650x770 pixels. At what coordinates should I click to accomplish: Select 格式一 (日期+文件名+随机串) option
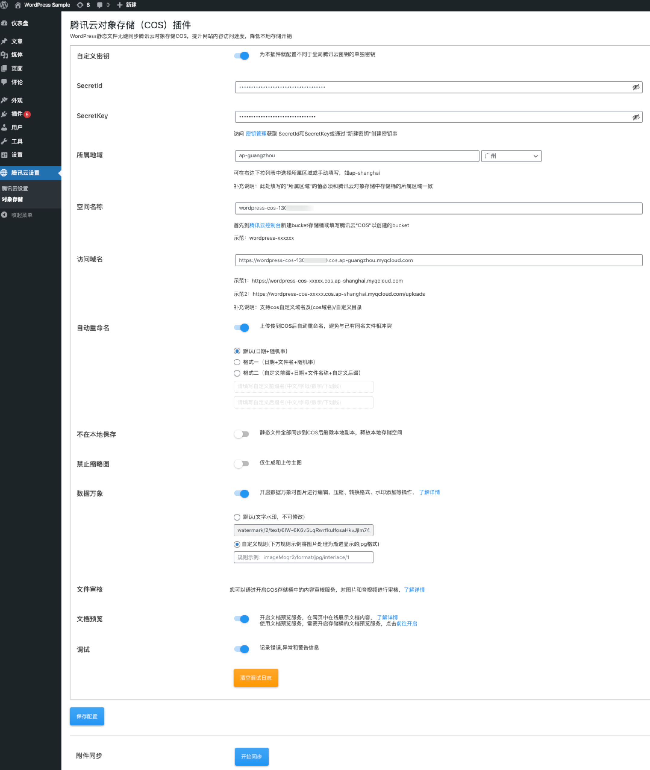click(x=237, y=362)
